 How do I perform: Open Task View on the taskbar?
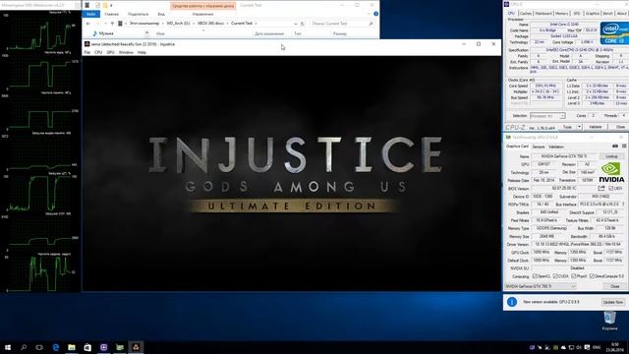point(39,347)
